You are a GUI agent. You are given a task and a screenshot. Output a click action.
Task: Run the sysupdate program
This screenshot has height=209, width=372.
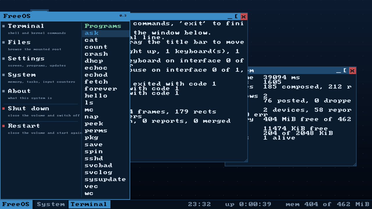click(x=106, y=180)
